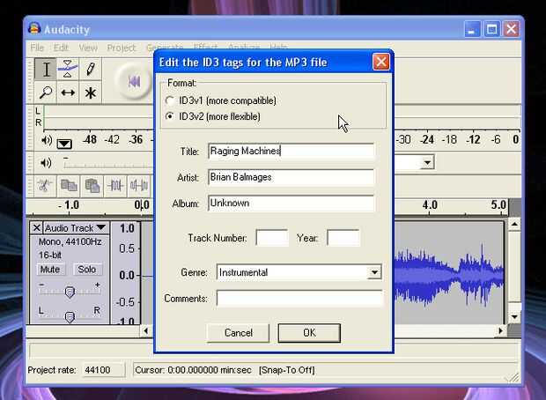
Task: Click the Title field with Raging Machines
Action: [x=291, y=152]
